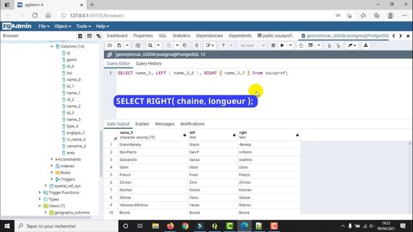Viewport: 413px width, 232px height.
Task: Open the Edit pencil dropdown
Action: tap(210, 45)
